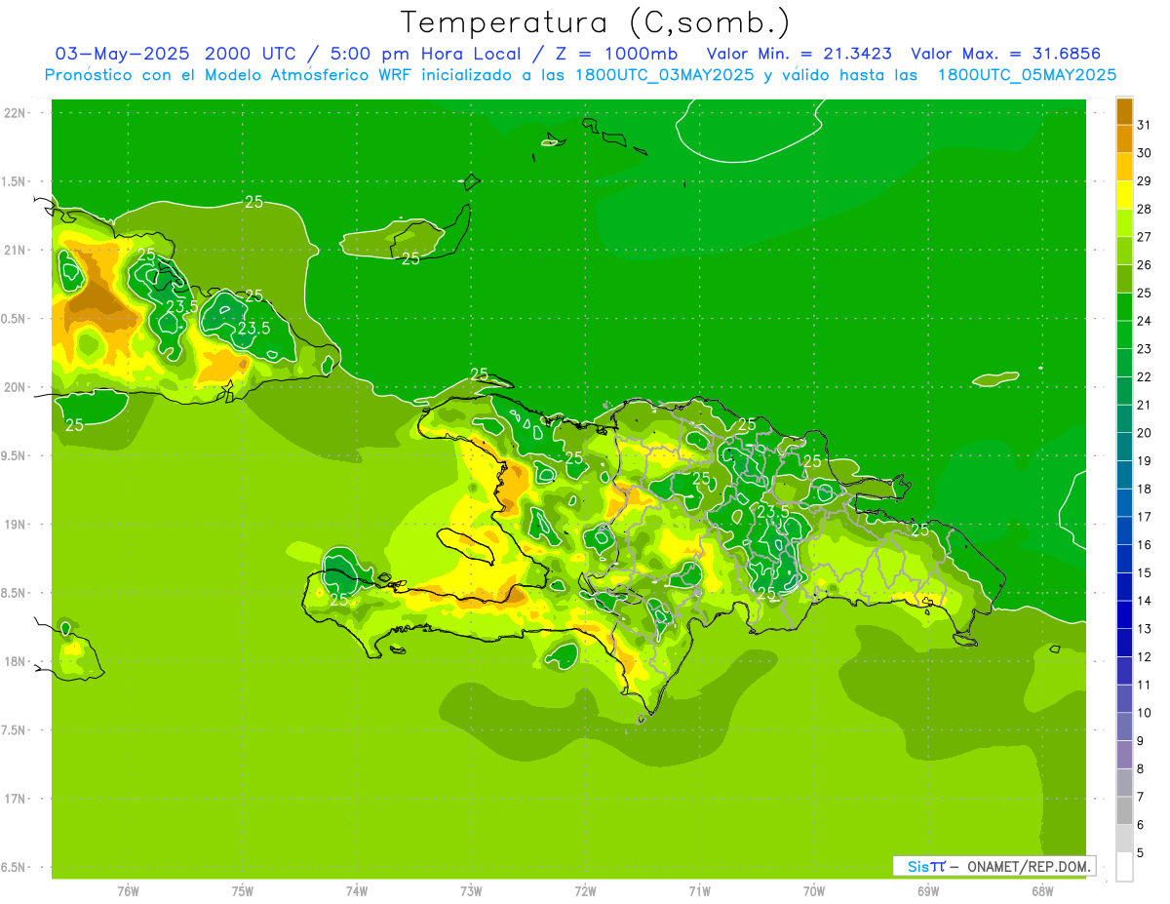The height and width of the screenshot is (904, 1170).
Task: Click the '17N' latitude label
Action: (x=15, y=799)
